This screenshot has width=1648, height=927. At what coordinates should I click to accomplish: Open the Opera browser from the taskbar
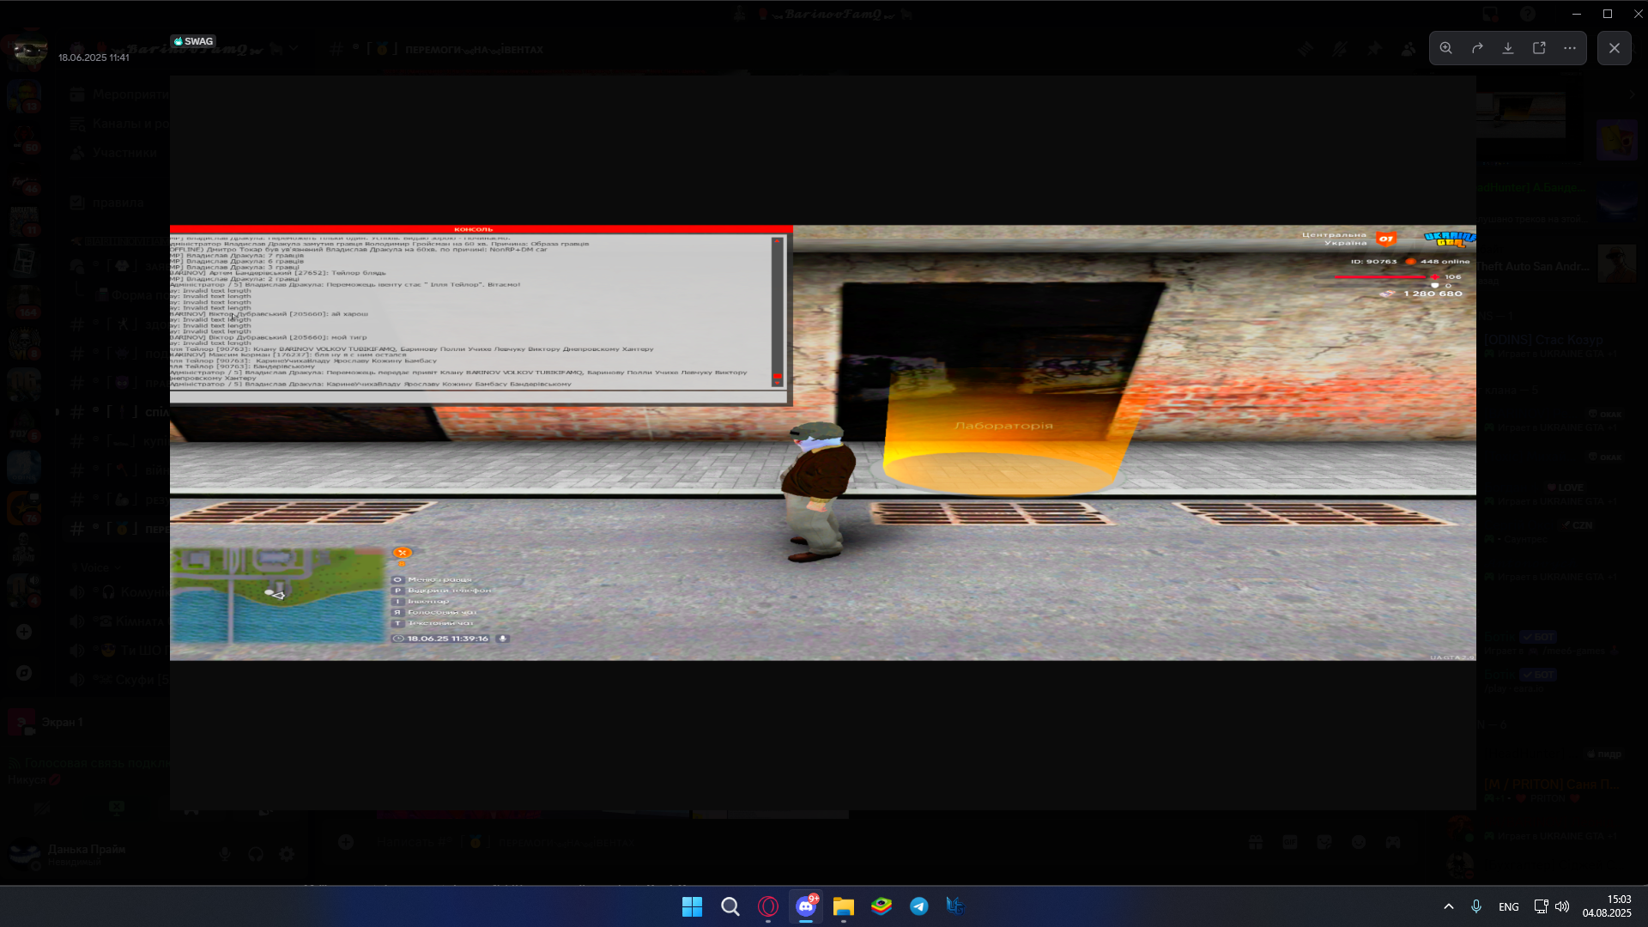coord(768,906)
